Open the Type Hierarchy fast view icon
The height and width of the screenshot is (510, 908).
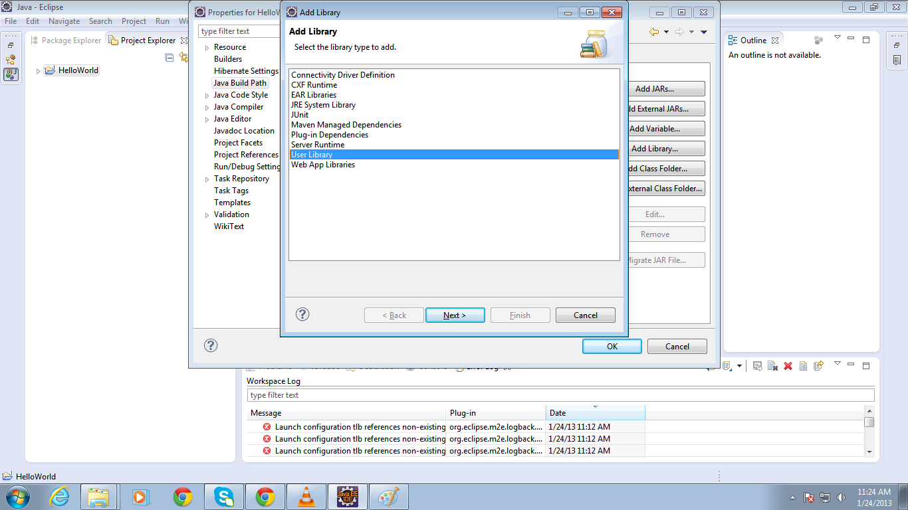point(11,59)
